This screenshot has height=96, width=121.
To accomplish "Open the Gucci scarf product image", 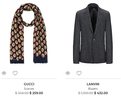I will point(29,34).
